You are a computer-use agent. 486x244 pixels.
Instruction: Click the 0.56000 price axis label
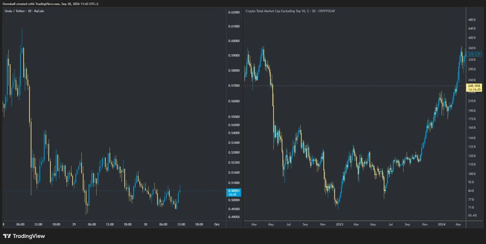coord(234,101)
